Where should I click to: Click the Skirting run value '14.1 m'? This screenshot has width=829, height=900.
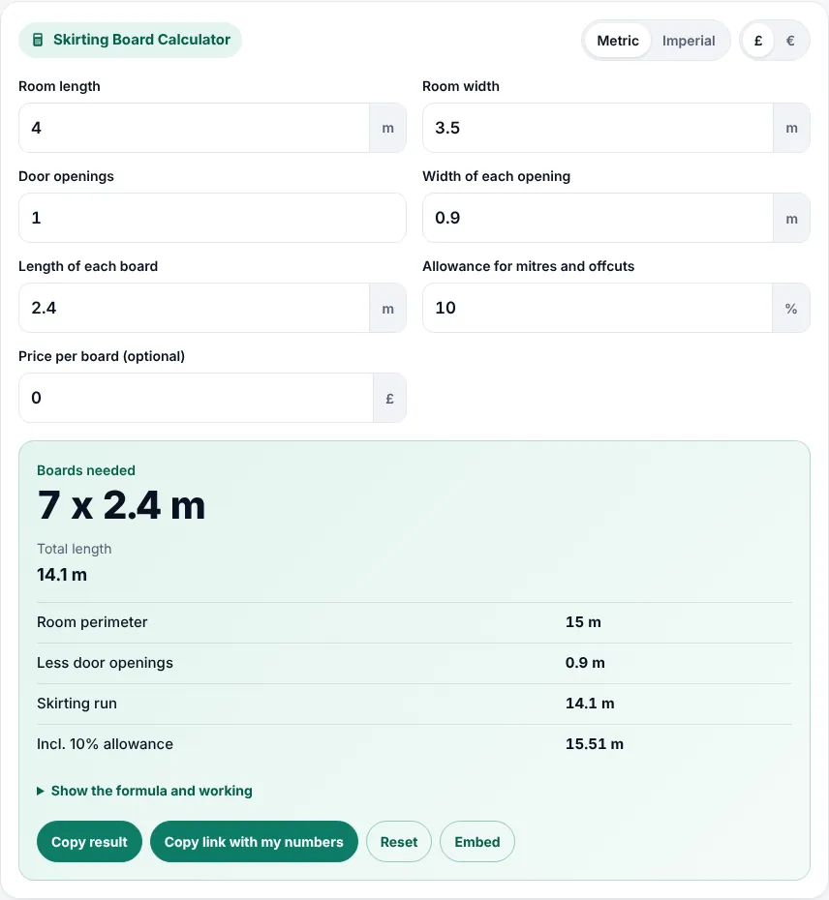pyautogui.click(x=590, y=704)
